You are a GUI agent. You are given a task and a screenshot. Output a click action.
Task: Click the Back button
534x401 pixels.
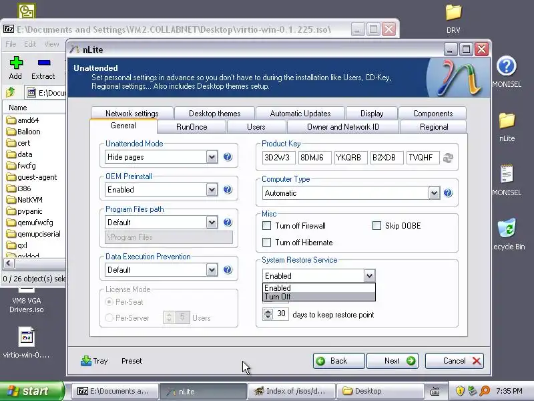pyautogui.click(x=338, y=361)
